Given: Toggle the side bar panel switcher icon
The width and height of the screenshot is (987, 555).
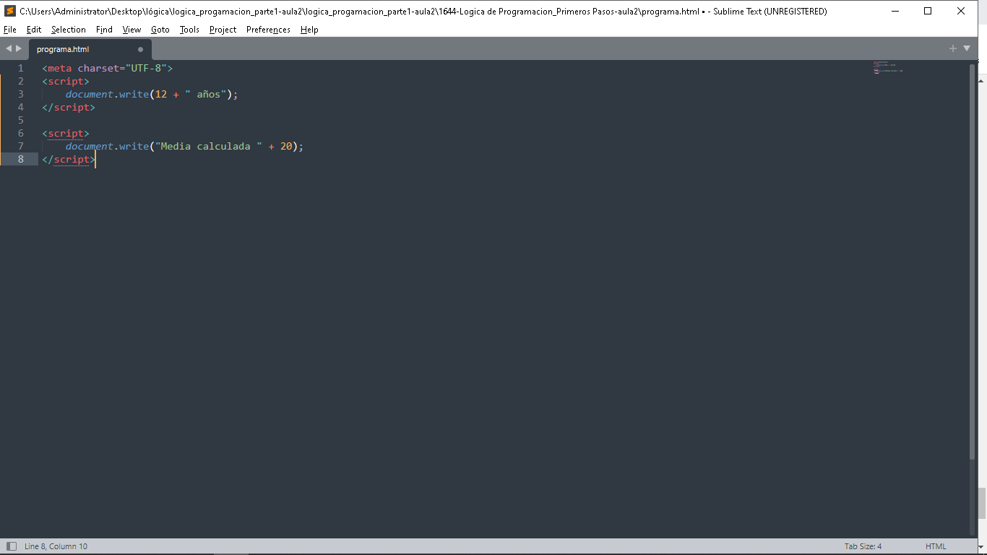Looking at the screenshot, I should (x=11, y=546).
